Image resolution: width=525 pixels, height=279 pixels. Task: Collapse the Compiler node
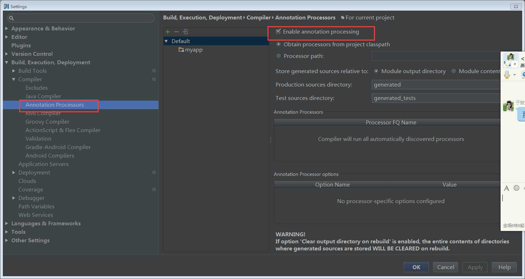pyautogui.click(x=14, y=79)
